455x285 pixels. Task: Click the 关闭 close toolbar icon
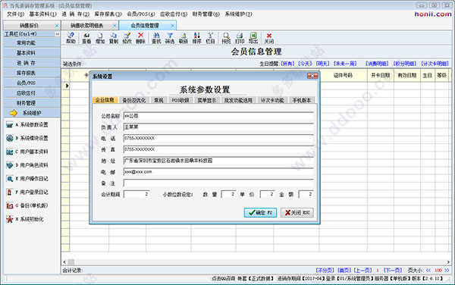click(x=269, y=38)
